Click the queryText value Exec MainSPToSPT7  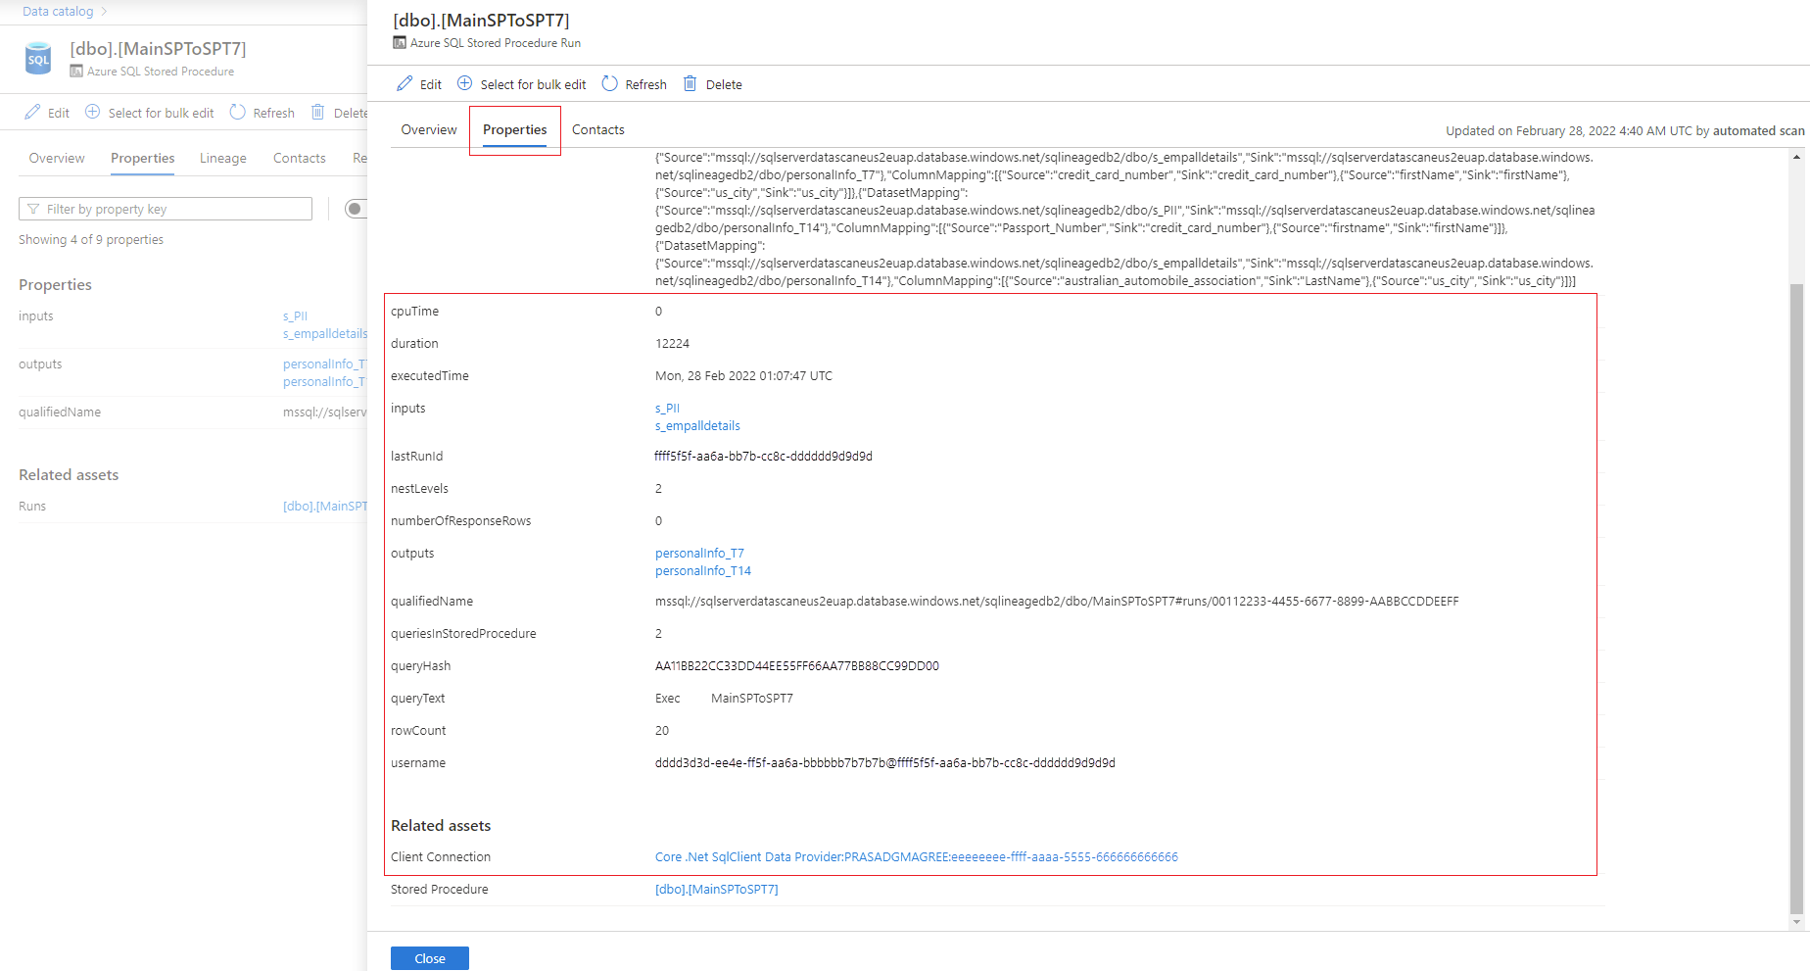[724, 699]
